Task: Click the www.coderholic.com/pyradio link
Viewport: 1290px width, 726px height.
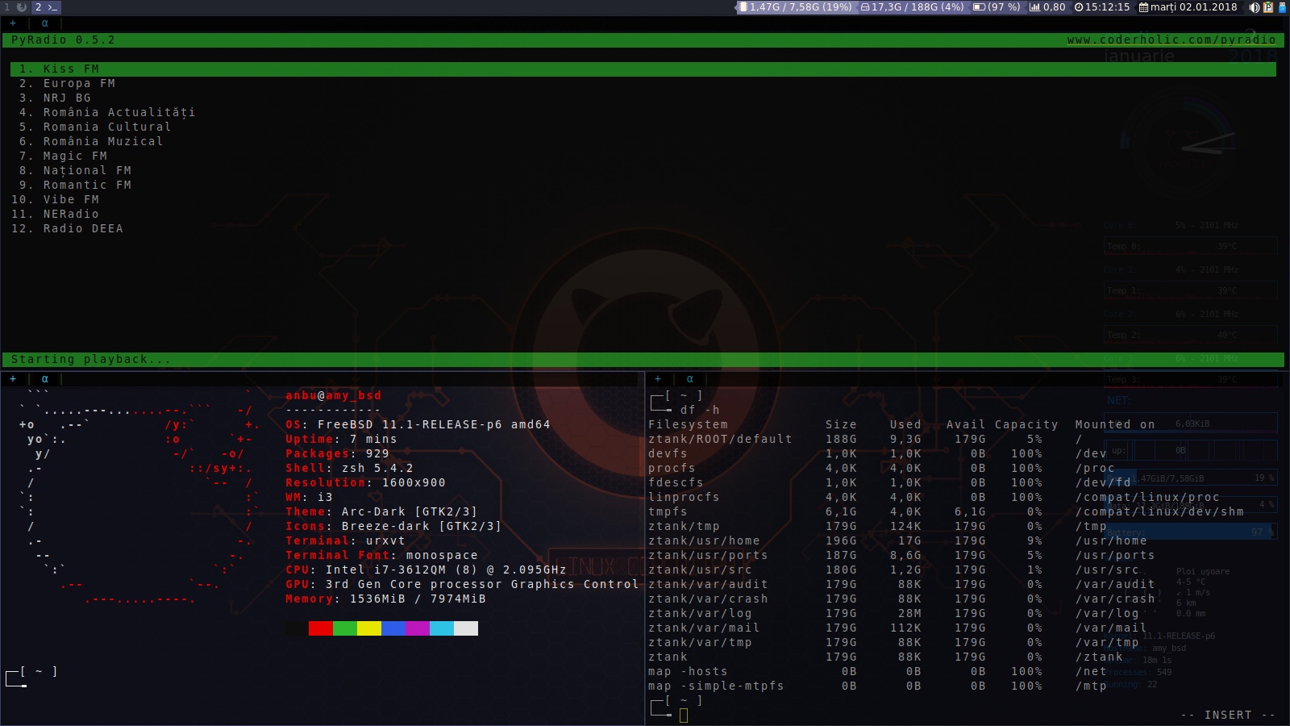Action: point(1171,40)
